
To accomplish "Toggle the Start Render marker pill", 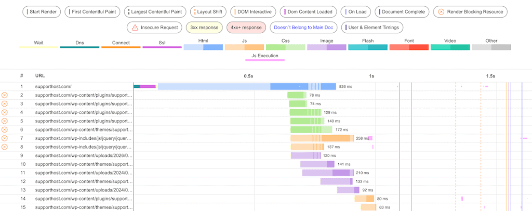I will pos(42,12).
